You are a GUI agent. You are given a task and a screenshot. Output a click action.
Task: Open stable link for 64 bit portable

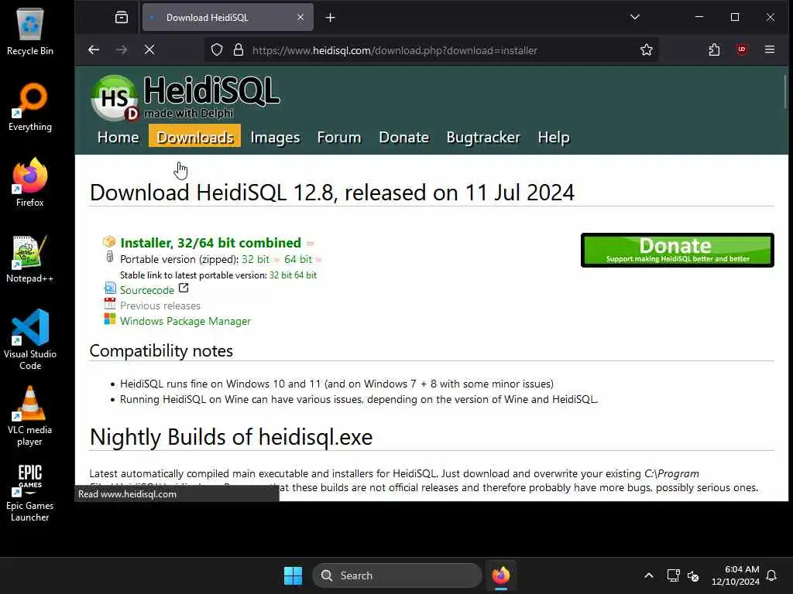click(x=305, y=275)
